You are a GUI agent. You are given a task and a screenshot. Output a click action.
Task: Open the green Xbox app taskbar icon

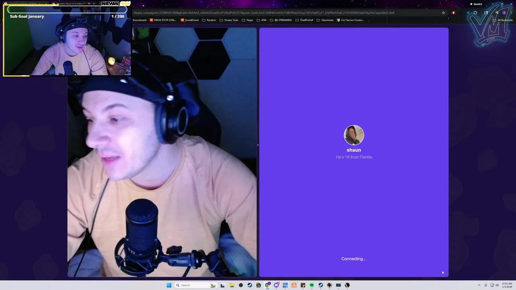338,285
